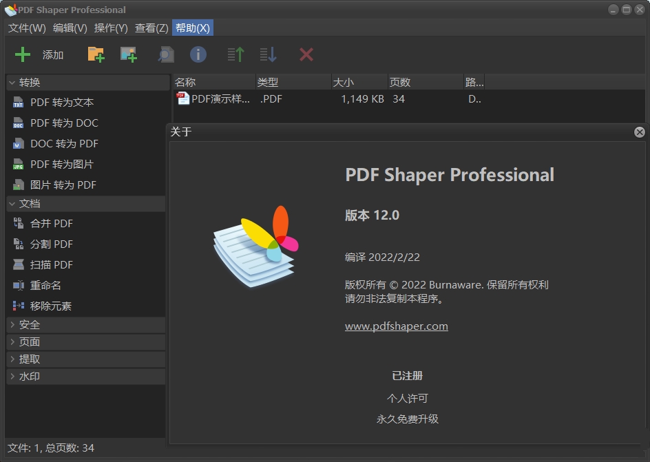Click the descending sort toolbar icon

coord(268,54)
